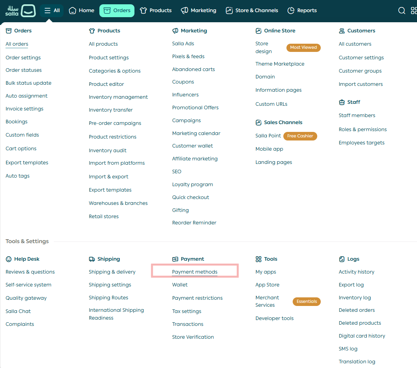Open Retail stores
The width and height of the screenshot is (417, 368).
[104, 217]
